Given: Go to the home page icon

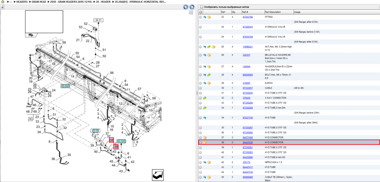Looking at the screenshot, I should tap(3, 2).
